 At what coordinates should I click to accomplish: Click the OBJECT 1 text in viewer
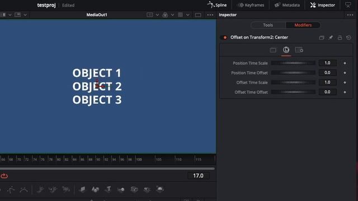[x=97, y=73]
